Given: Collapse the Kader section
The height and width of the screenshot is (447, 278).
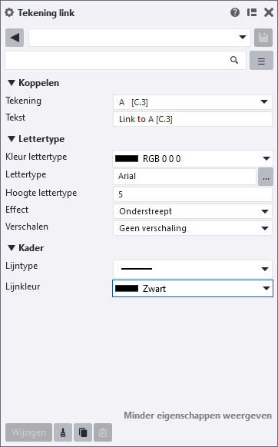Looking at the screenshot, I should point(12,248).
